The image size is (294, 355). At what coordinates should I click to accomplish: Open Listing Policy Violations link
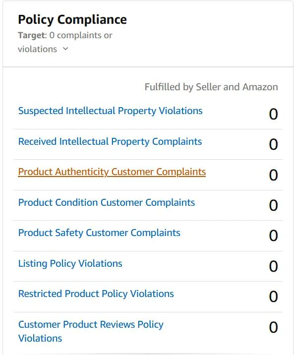coord(70,264)
